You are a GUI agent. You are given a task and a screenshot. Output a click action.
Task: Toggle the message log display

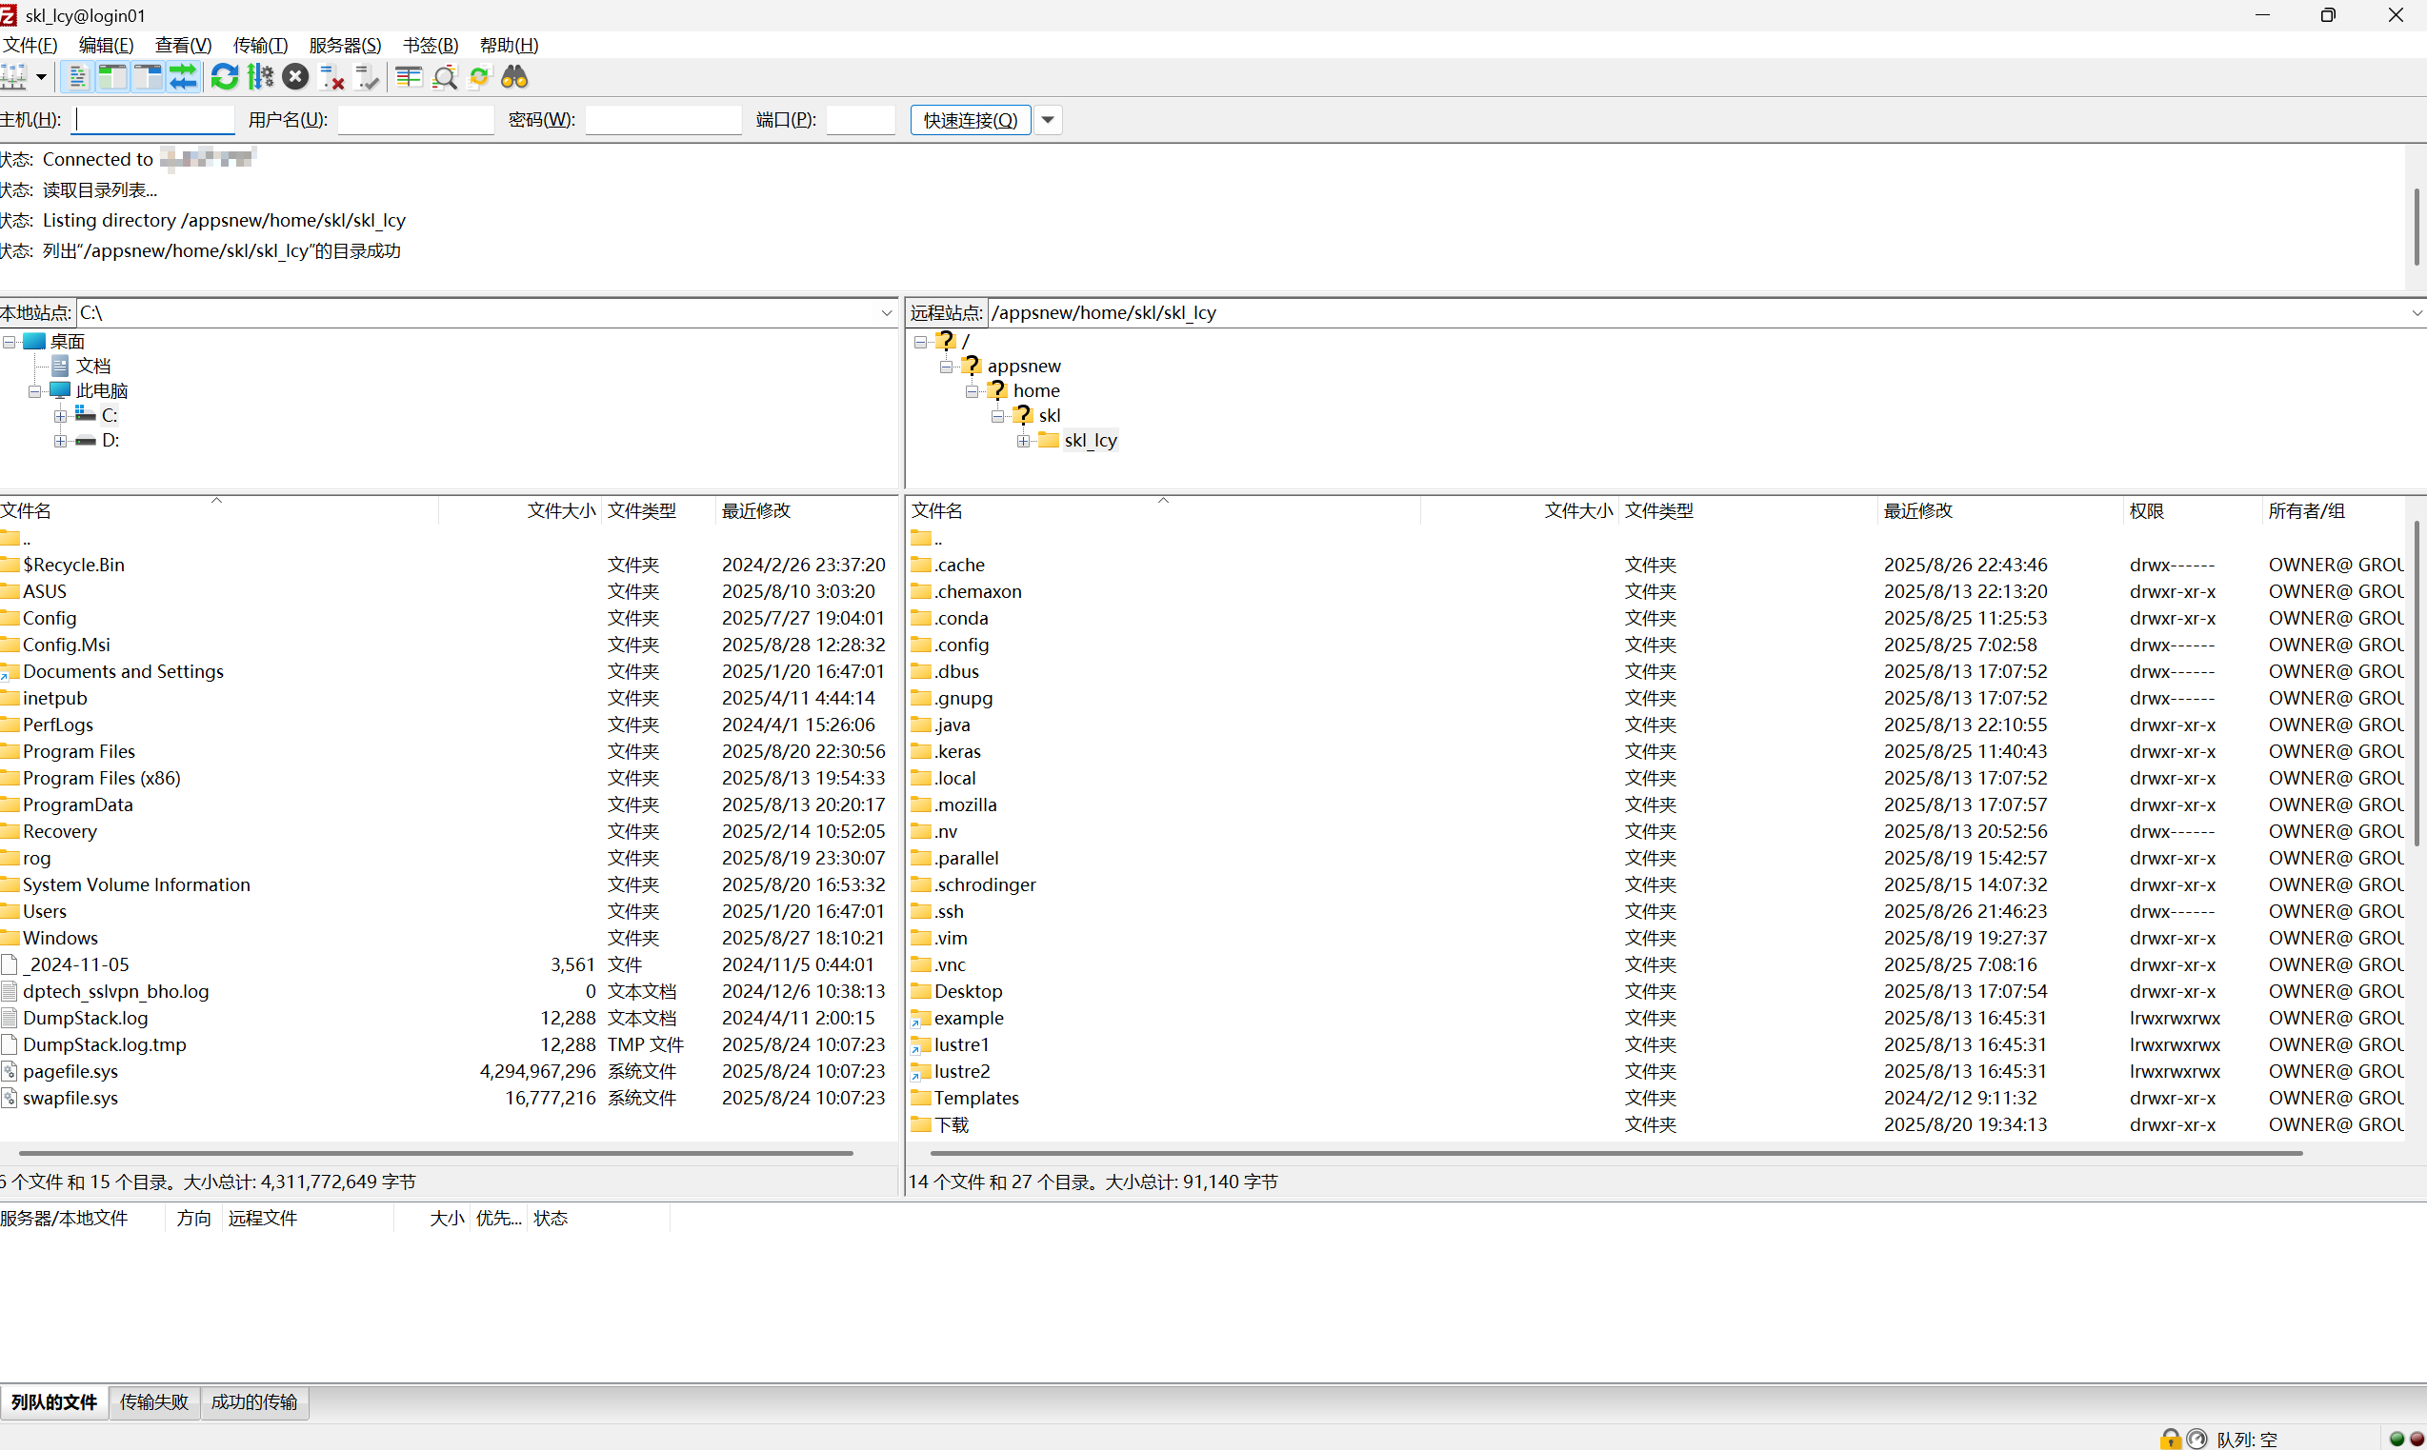tap(77, 76)
